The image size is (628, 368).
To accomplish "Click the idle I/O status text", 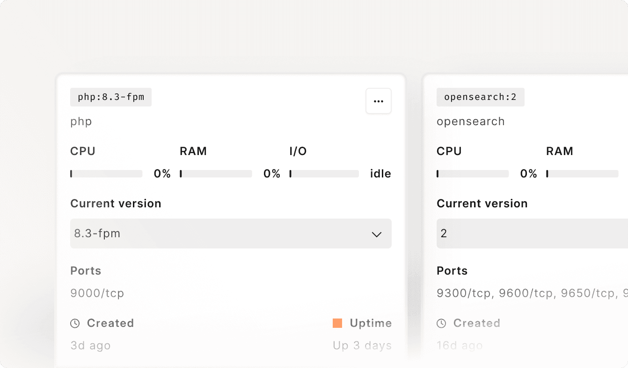I will [x=380, y=174].
